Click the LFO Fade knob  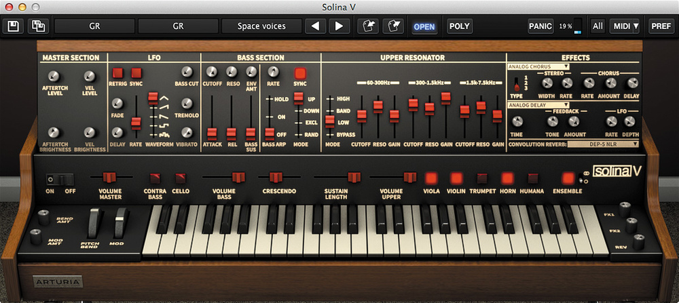117,103
